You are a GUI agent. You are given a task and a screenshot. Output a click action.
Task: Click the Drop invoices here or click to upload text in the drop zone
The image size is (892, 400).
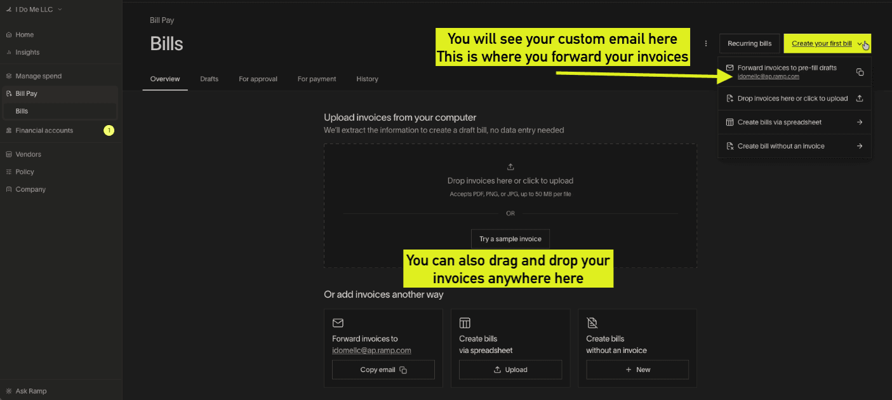510,181
